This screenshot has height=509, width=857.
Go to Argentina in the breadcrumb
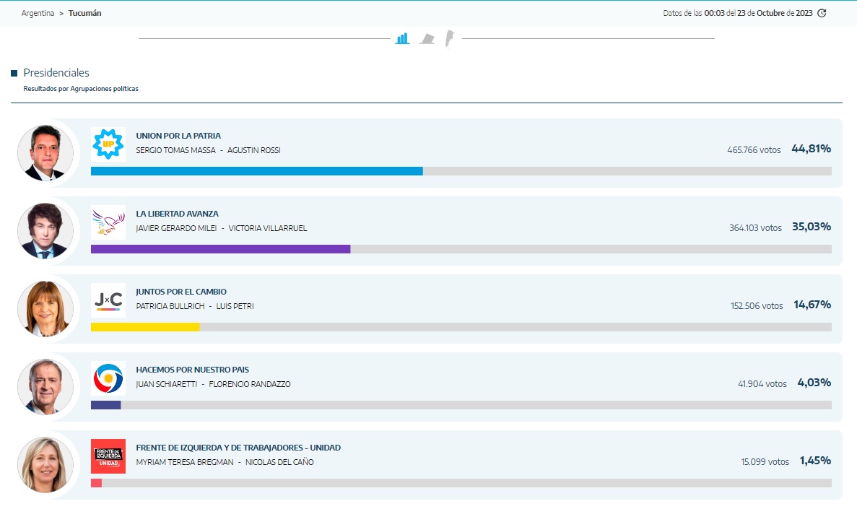pos(38,13)
